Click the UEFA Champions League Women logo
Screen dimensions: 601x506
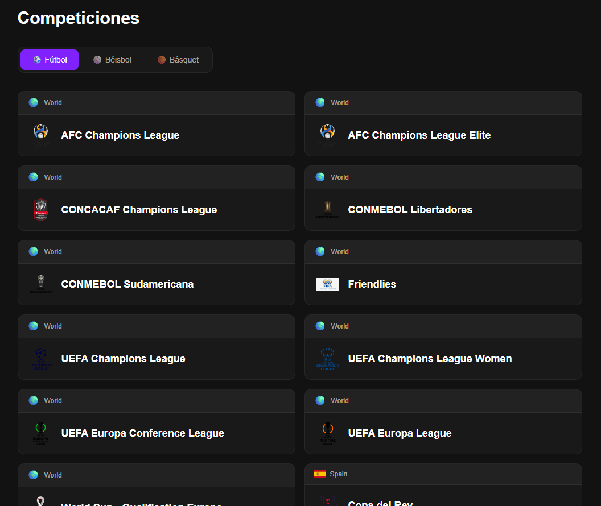(327, 359)
